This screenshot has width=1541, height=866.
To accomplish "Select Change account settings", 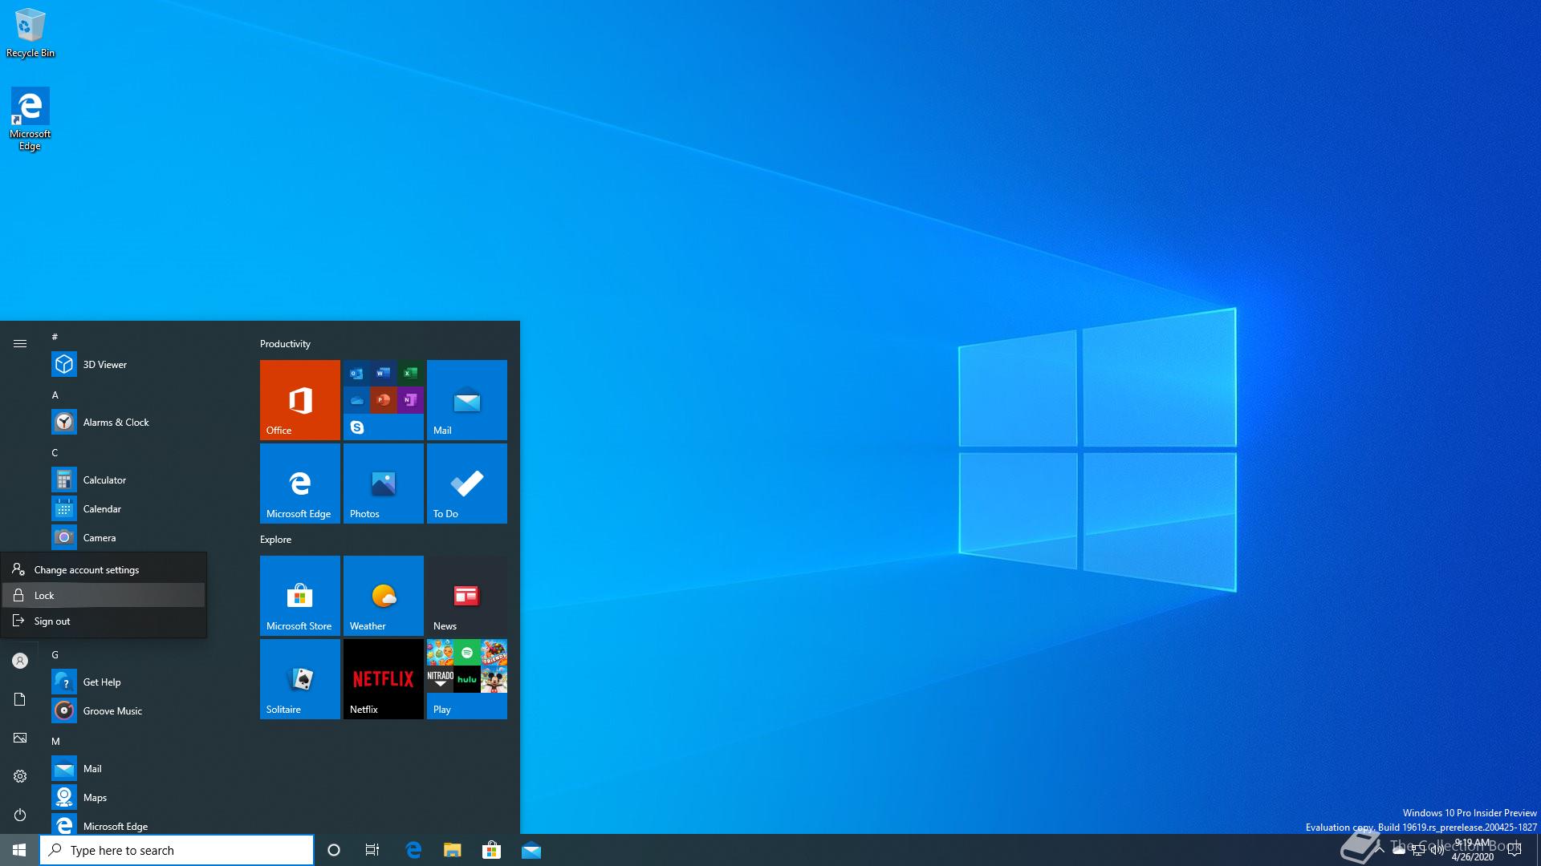I will pos(104,570).
